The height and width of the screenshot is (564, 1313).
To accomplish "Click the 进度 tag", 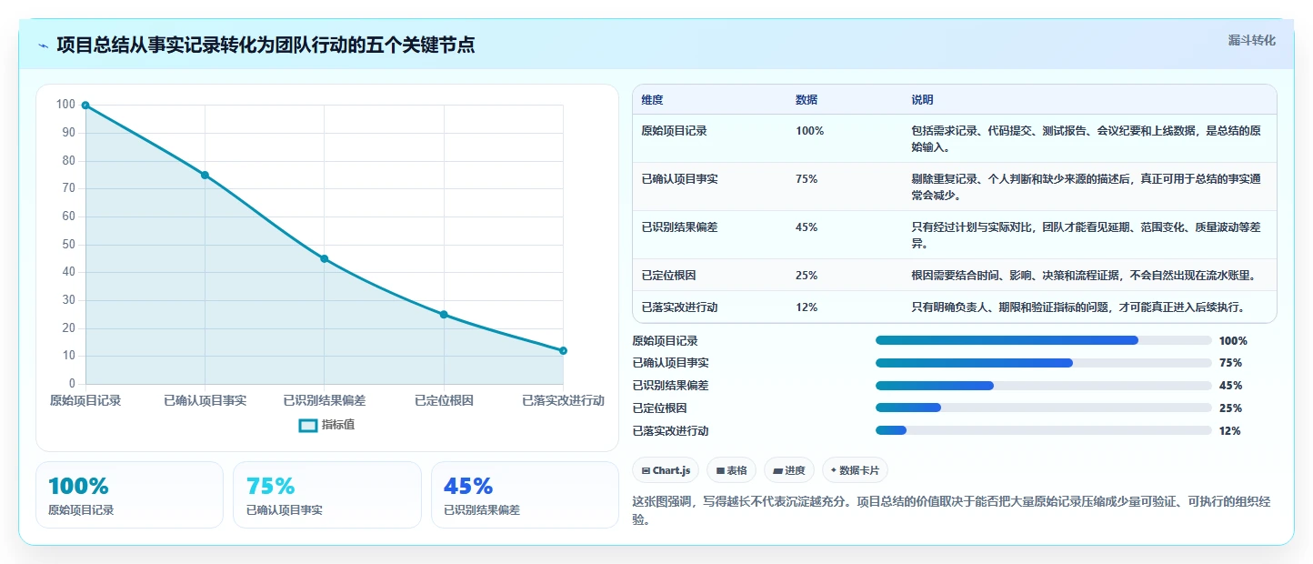I will tap(789, 470).
